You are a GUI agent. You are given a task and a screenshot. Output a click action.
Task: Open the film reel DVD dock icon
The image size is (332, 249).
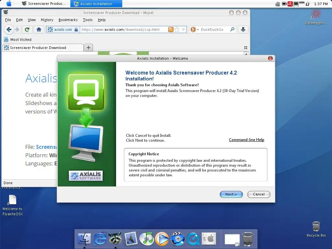[178, 239]
